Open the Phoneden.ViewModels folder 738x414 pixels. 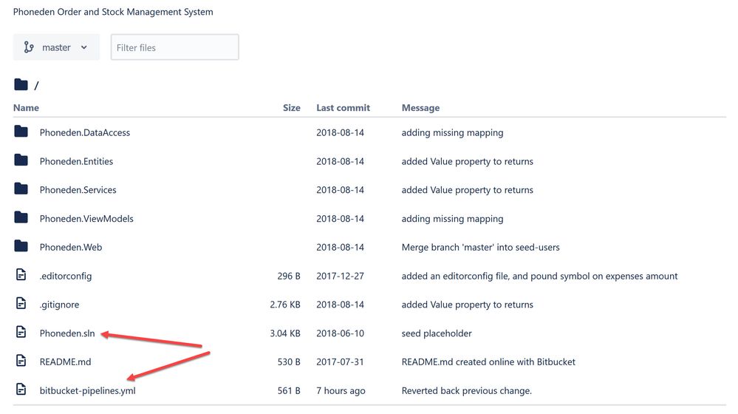click(86, 219)
